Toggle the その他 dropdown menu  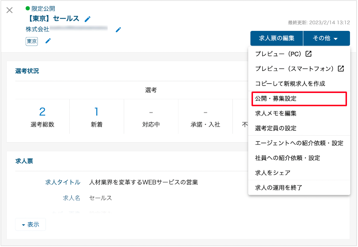click(x=326, y=38)
